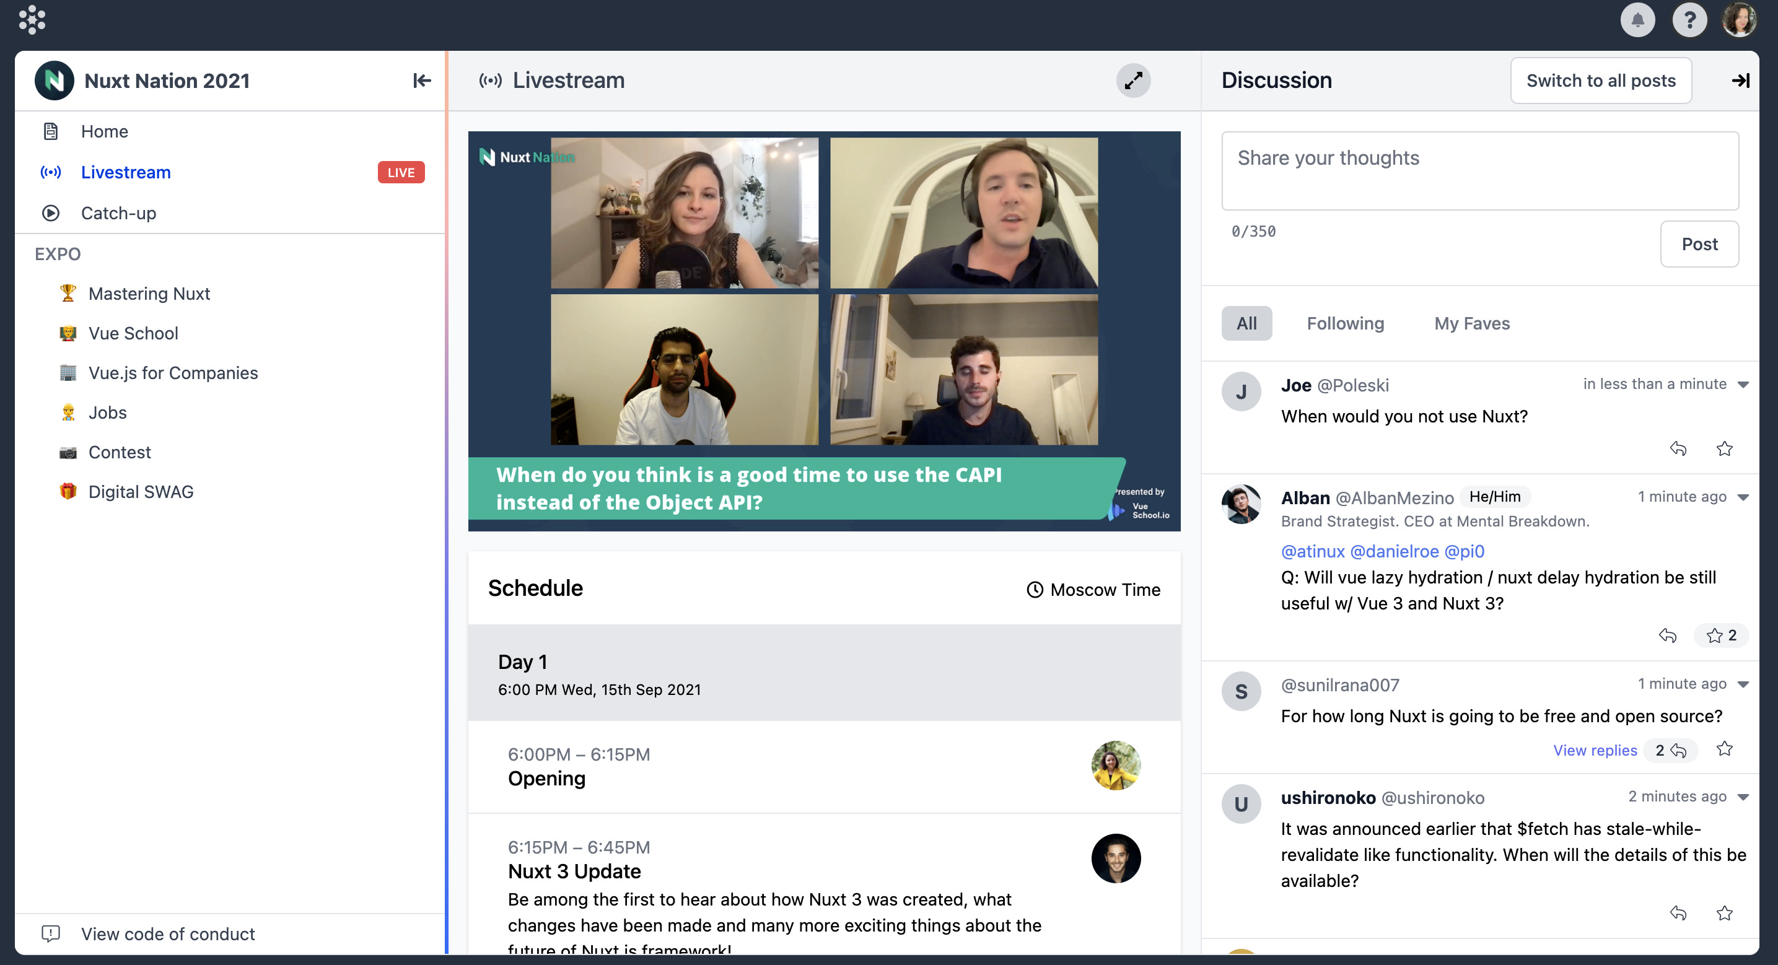Click the Mastering Nuxt trophy icon
This screenshot has width=1778, height=965.
point(68,293)
